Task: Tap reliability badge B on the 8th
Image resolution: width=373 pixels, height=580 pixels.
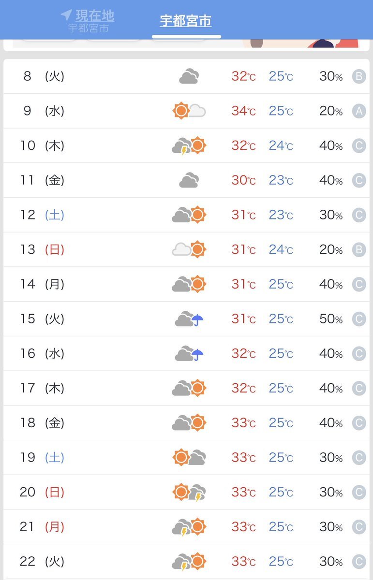Action: tap(359, 76)
